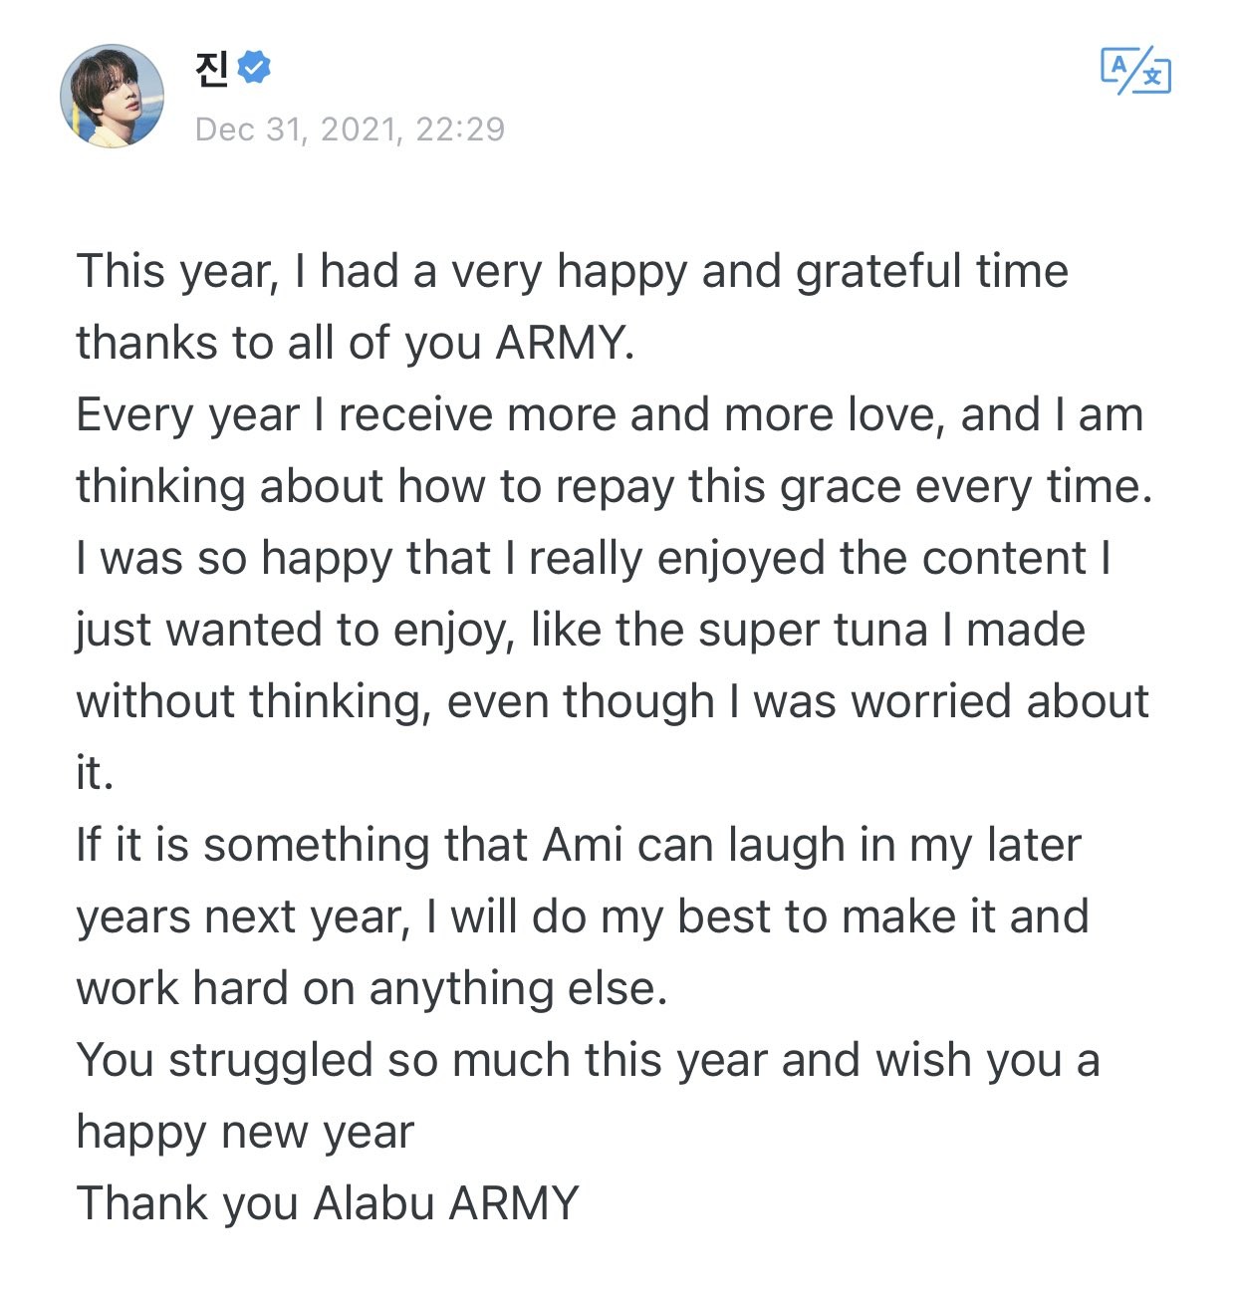Click the Dec 31, 2021 timestamp

tap(350, 130)
